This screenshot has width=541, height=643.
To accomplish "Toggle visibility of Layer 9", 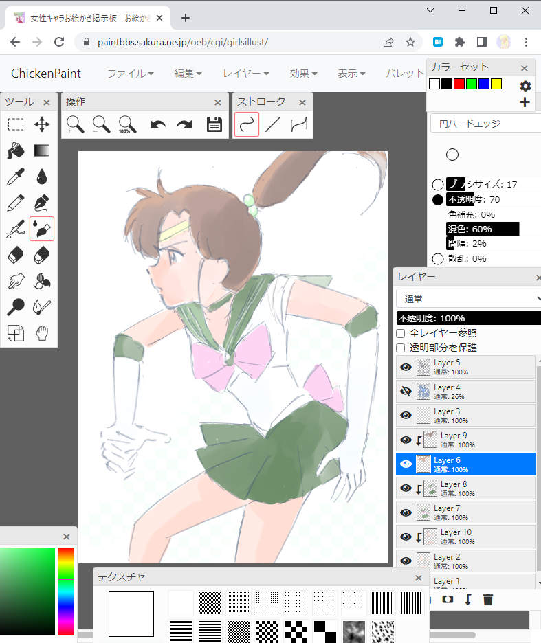I will (x=406, y=440).
